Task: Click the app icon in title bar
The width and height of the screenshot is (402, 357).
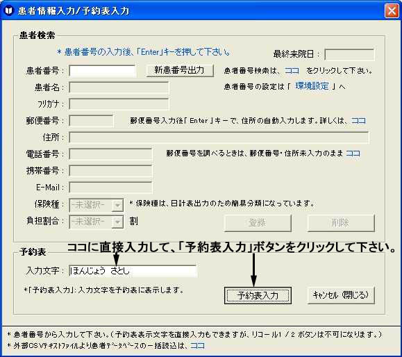Action: [9, 11]
